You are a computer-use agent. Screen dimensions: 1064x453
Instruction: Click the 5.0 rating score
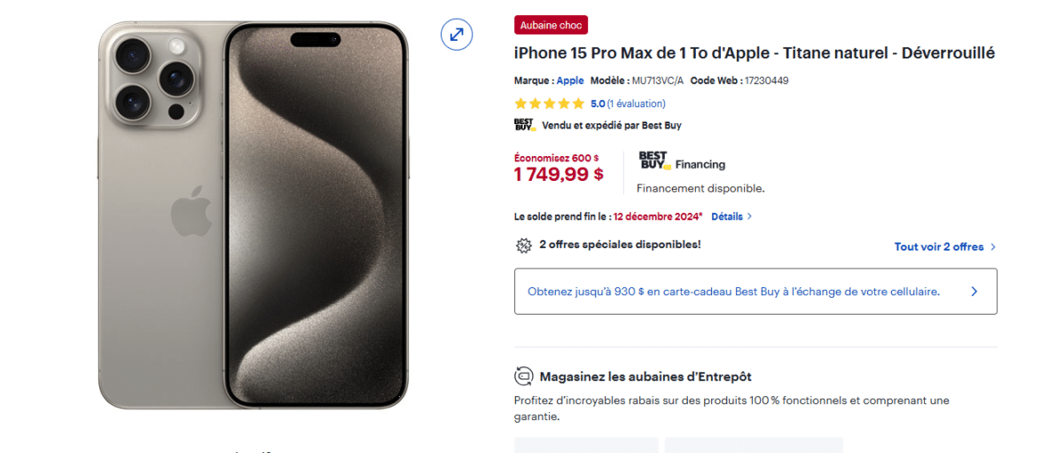coord(598,104)
